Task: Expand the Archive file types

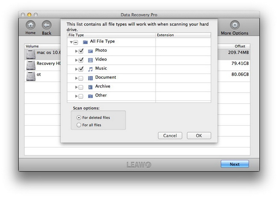Action: point(77,87)
